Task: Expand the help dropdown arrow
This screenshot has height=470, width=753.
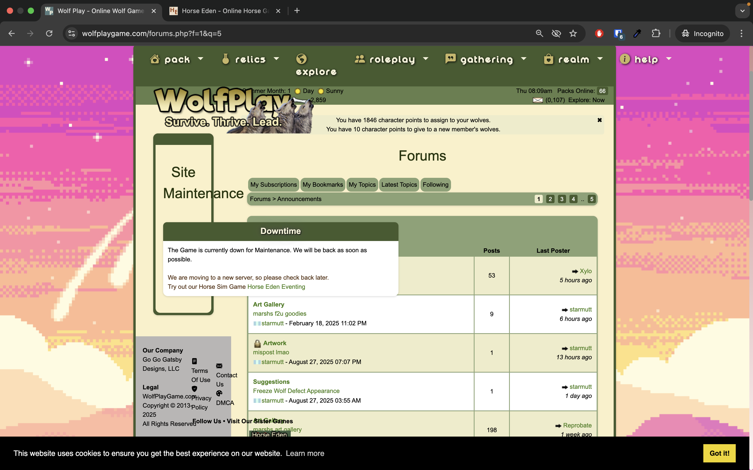Action: pyautogui.click(x=669, y=58)
